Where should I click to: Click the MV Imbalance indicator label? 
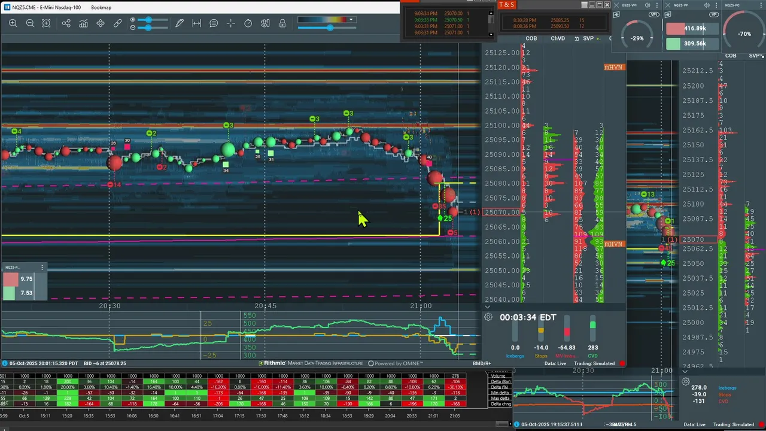point(566,356)
